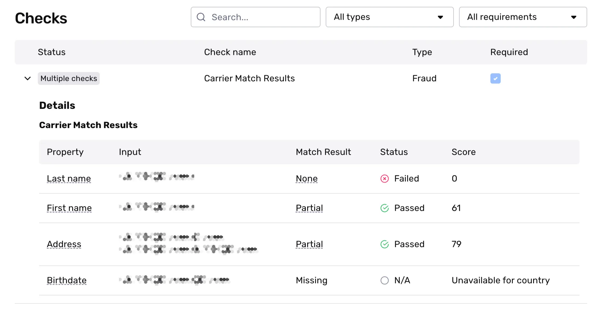This screenshot has width=601, height=314.
Task: Click the First name property link
Action: pyautogui.click(x=69, y=208)
